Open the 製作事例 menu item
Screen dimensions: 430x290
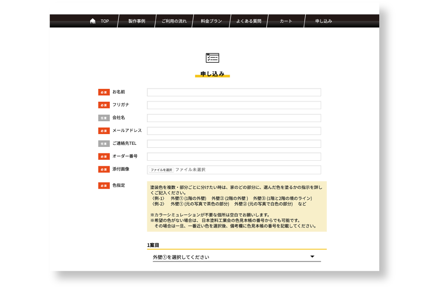click(x=137, y=21)
